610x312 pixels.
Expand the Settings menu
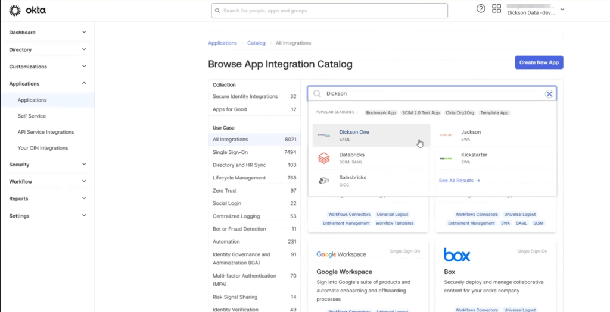coord(84,215)
